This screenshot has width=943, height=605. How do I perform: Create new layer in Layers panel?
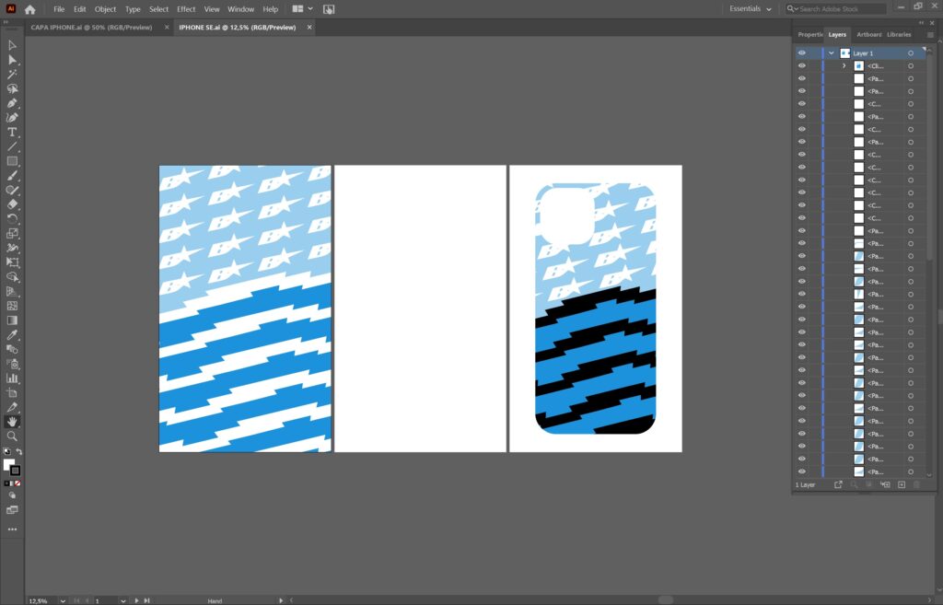click(902, 484)
